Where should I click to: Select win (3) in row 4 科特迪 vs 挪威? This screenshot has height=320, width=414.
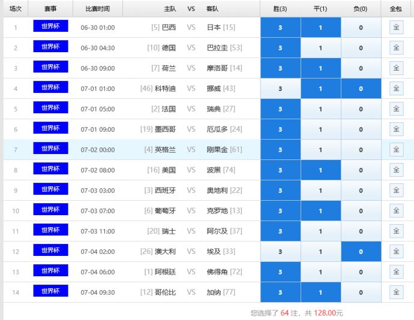pyautogui.click(x=280, y=89)
